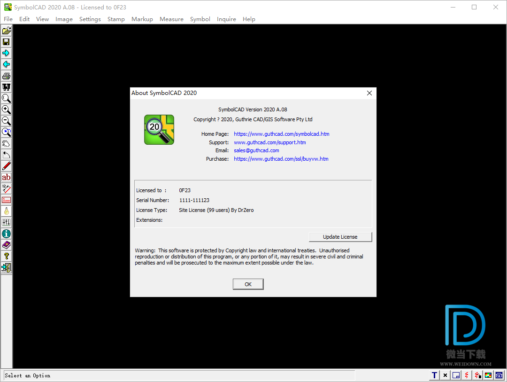
Task: Open the File menu
Action: point(8,19)
